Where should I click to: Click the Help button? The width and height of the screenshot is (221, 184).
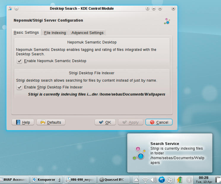[x=23, y=122]
